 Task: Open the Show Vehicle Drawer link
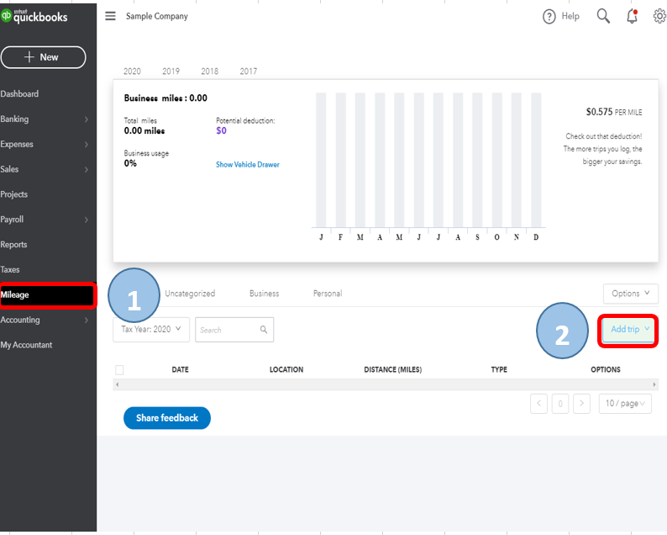[x=248, y=164]
